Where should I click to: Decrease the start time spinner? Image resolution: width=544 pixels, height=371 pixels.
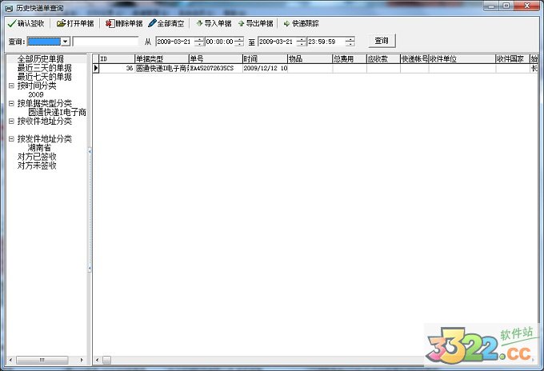coord(239,44)
